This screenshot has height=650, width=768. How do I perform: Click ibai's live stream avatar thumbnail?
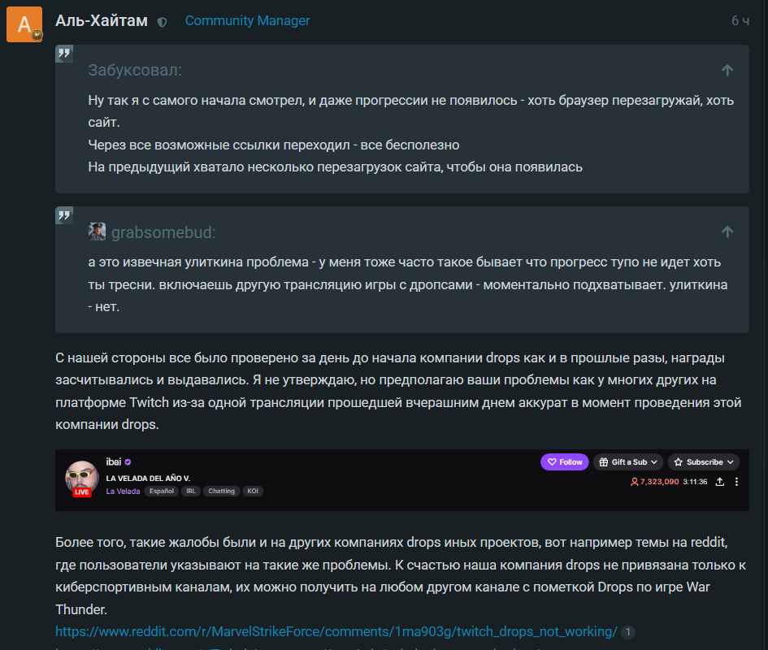[82, 478]
